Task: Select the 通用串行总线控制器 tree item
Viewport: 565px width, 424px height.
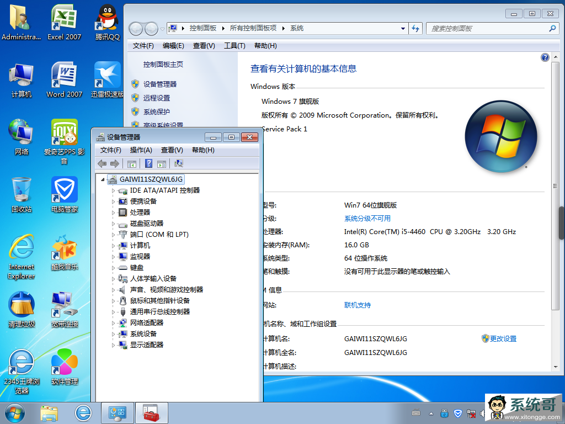Action: (x=159, y=312)
